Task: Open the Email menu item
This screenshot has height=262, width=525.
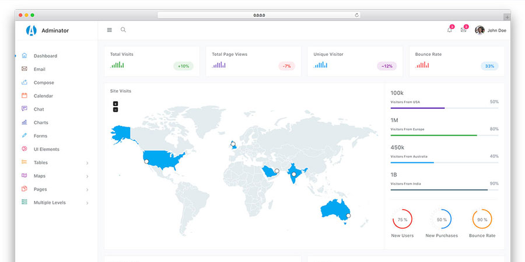Action: pyautogui.click(x=40, y=69)
